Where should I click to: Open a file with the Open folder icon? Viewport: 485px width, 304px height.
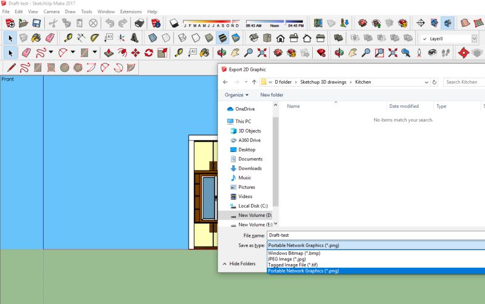[x=23, y=23]
